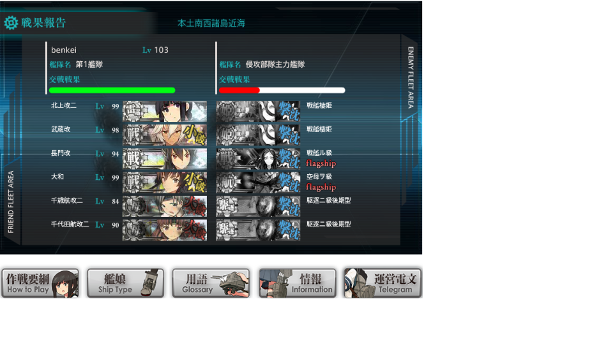Select 武蔵改 ship card banner
This screenshot has height=342, width=608.
165,135
